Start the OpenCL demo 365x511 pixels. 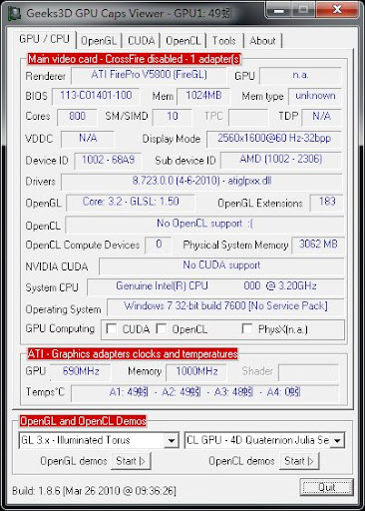point(299,461)
